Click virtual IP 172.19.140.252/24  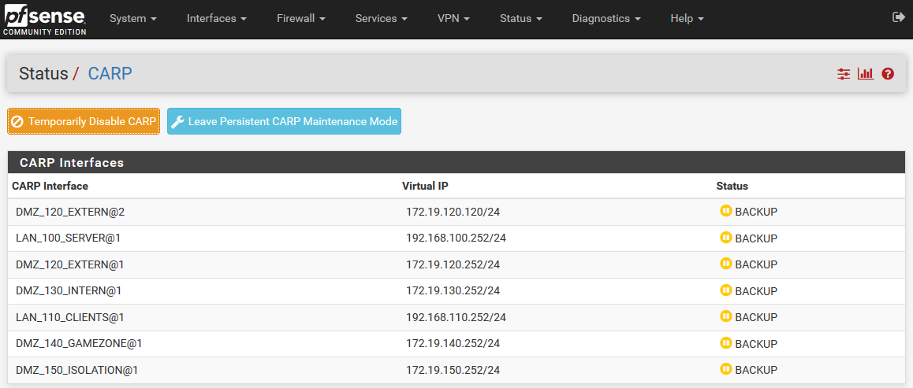[x=453, y=344]
